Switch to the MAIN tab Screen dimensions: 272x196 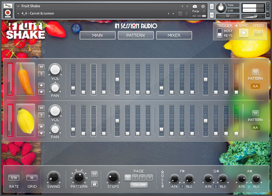[97, 35]
